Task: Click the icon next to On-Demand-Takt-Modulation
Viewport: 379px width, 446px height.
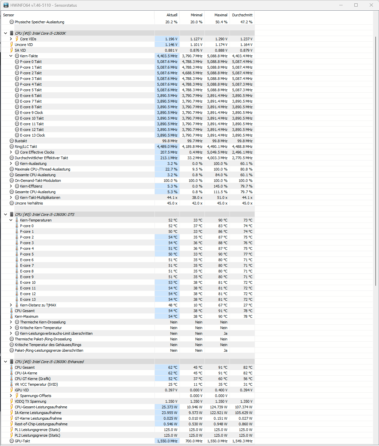Action: click(x=12, y=181)
